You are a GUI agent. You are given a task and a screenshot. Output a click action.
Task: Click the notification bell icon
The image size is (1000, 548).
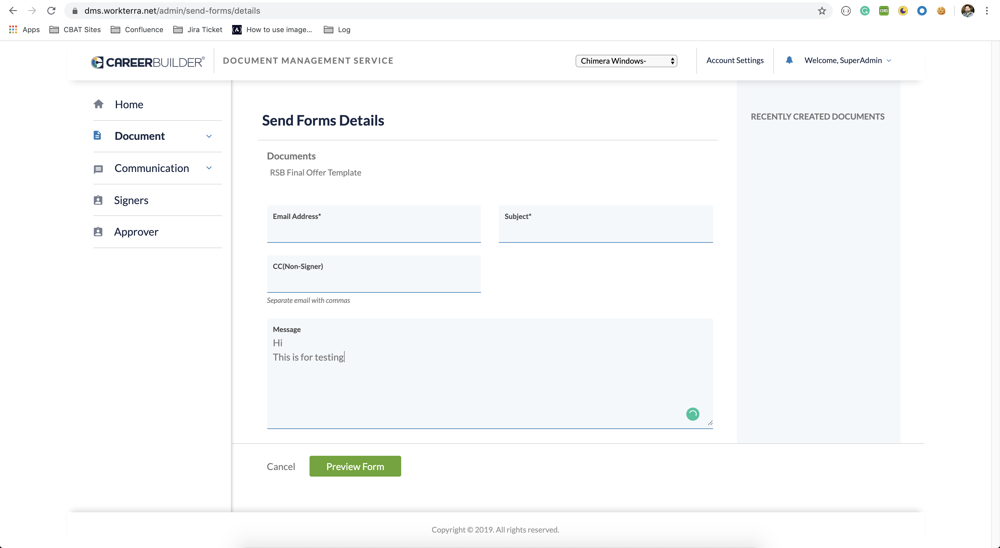789,60
